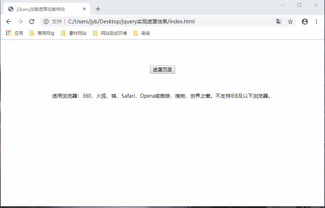Go back with the browser back arrow
325x208 pixels.
click(x=9, y=22)
